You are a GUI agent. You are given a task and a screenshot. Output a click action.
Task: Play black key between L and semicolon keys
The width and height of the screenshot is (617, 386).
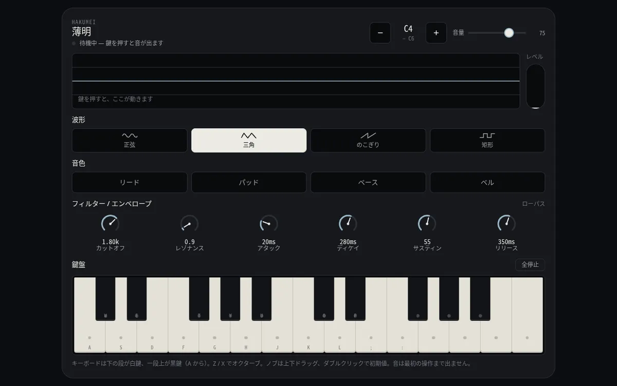355,299
